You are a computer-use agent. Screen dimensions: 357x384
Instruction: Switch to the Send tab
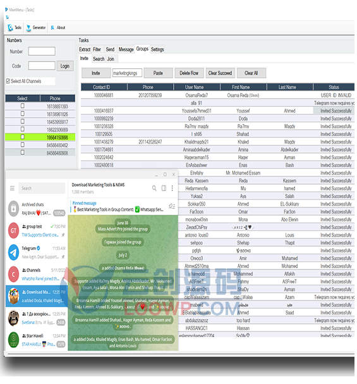click(x=110, y=49)
